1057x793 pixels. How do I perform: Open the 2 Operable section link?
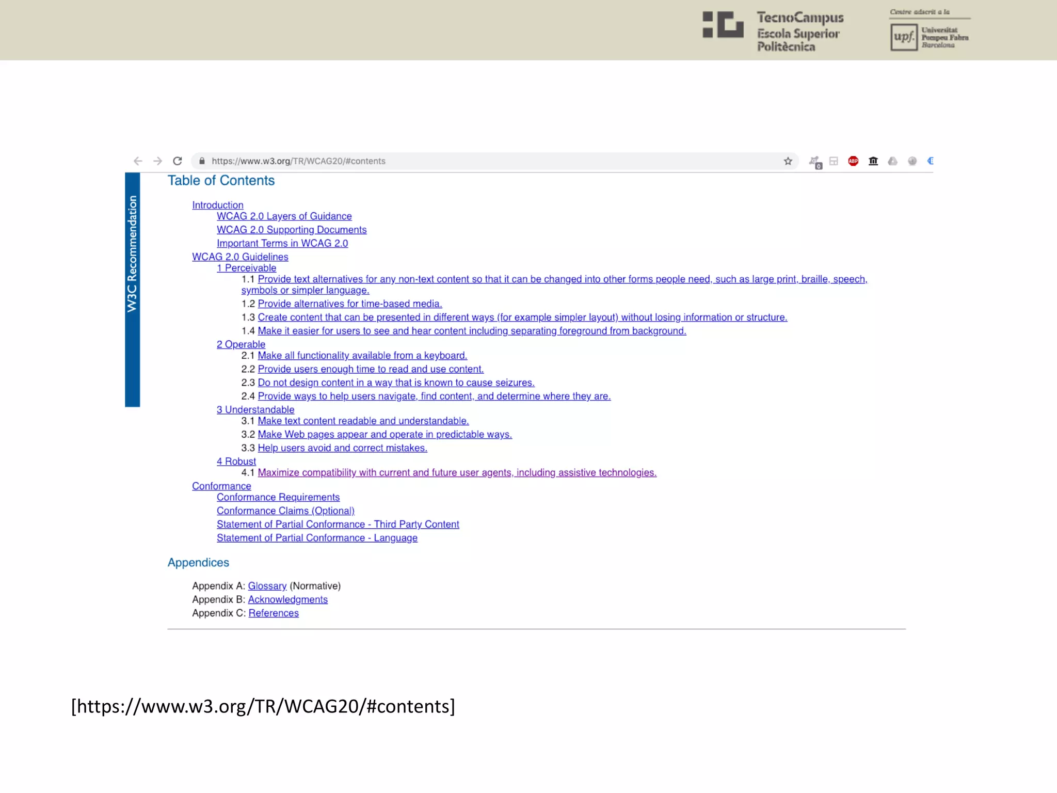coord(241,344)
